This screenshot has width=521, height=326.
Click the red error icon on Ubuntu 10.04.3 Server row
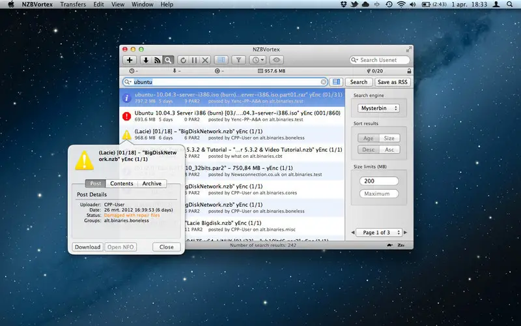[126, 116]
